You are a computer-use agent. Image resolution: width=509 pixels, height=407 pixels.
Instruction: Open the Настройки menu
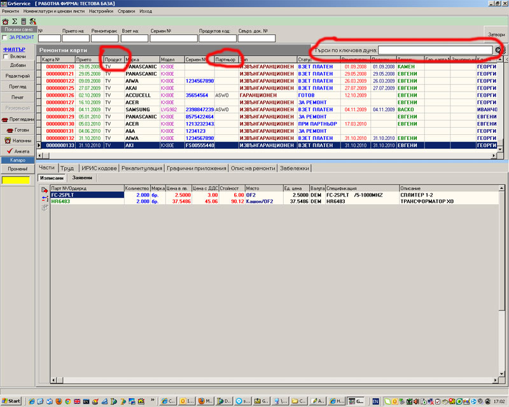tap(101, 11)
